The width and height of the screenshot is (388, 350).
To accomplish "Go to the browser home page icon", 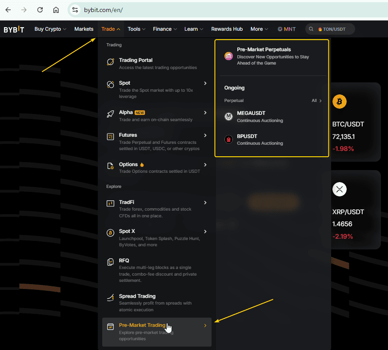I will 56,10.
